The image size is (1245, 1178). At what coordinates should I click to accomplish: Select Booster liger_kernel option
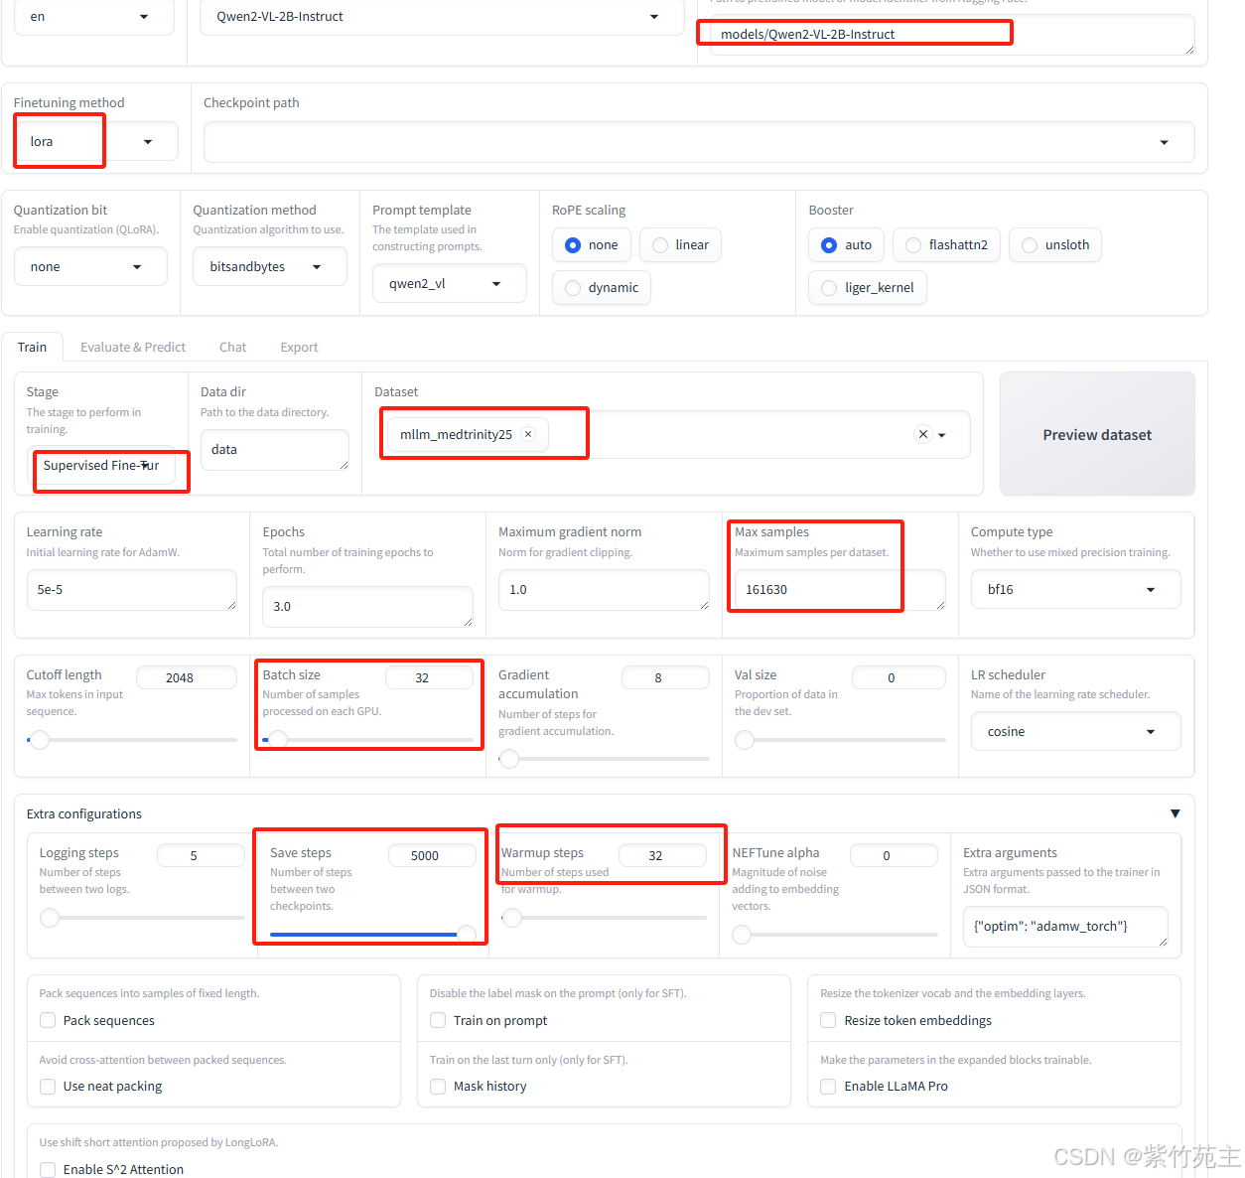coord(868,288)
